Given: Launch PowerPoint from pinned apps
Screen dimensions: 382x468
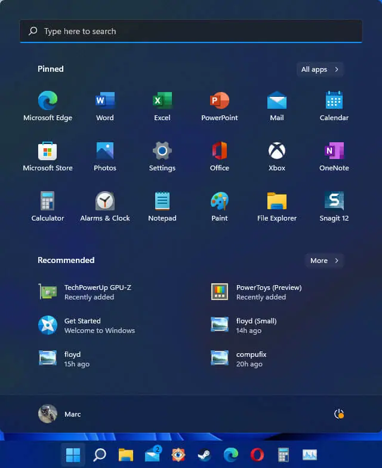Looking at the screenshot, I should [x=220, y=106].
